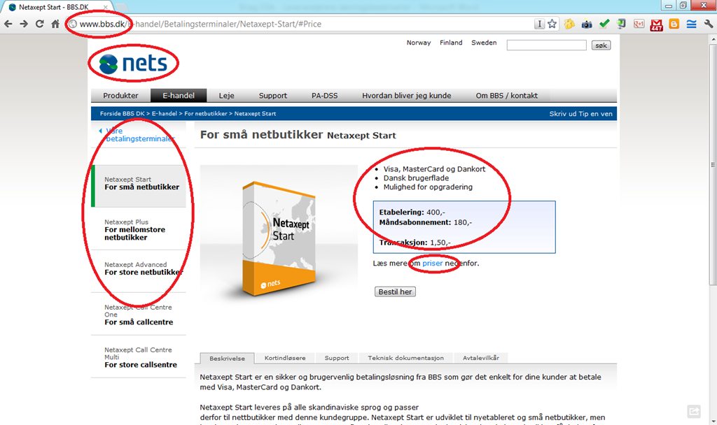717x425 pixels.
Task: Open the wrench settings menu
Action: pyautogui.click(x=709, y=24)
